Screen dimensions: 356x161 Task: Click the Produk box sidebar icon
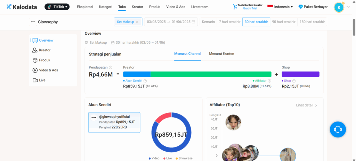pyautogui.click(x=35, y=60)
